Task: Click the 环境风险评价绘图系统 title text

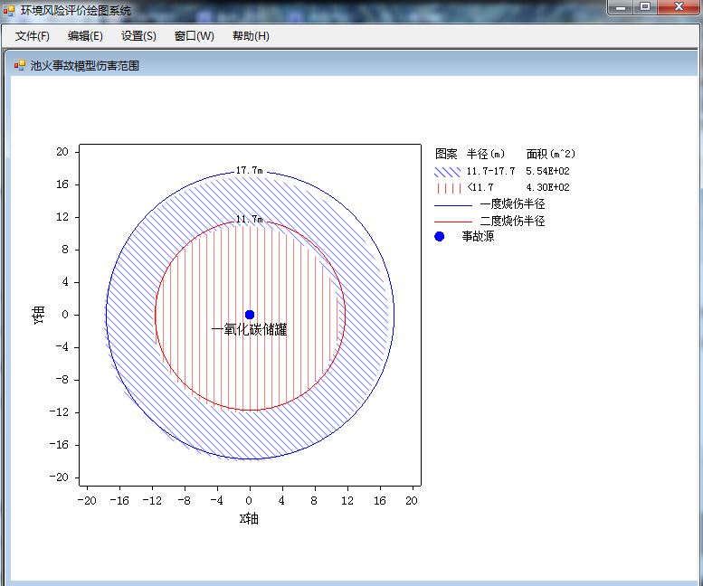Action: coord(76,10)
